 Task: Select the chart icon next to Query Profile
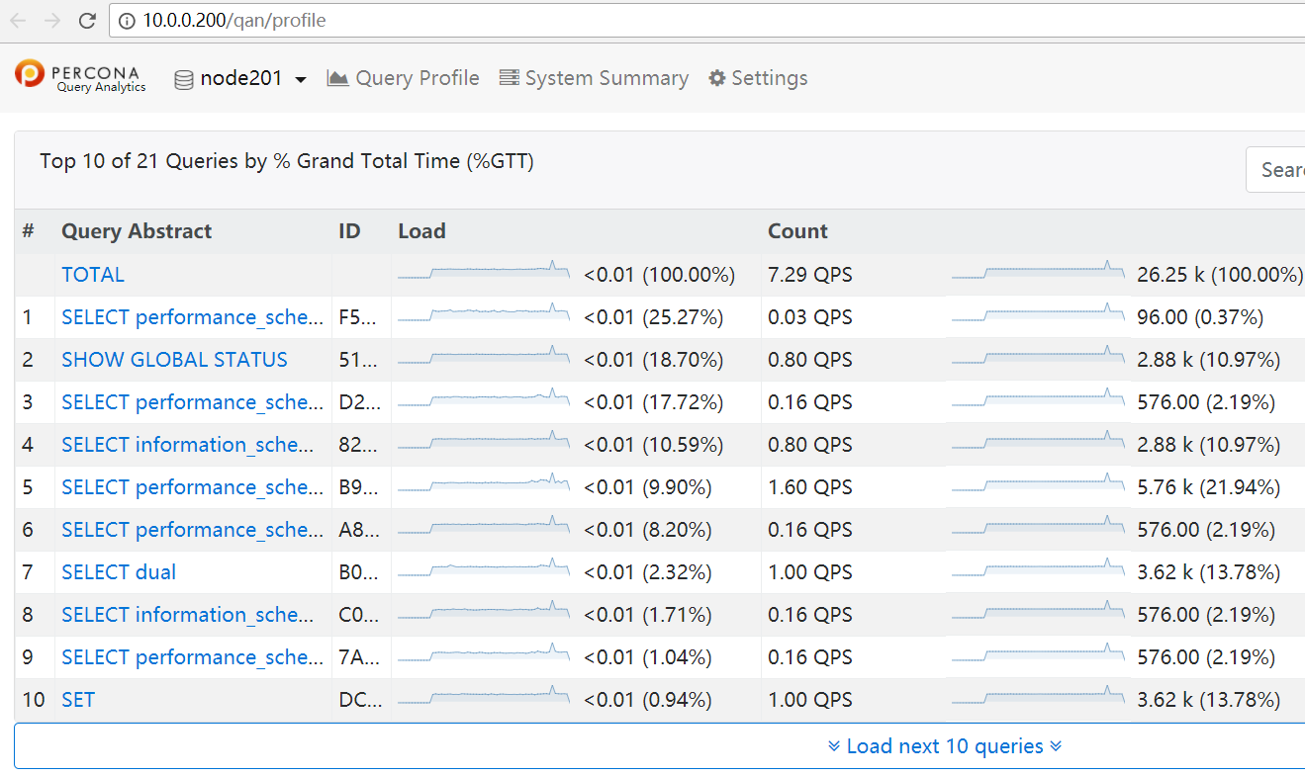click(334, 77)
